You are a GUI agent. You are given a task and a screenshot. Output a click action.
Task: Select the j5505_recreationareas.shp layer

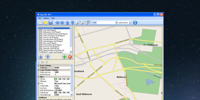coord(54,39)
